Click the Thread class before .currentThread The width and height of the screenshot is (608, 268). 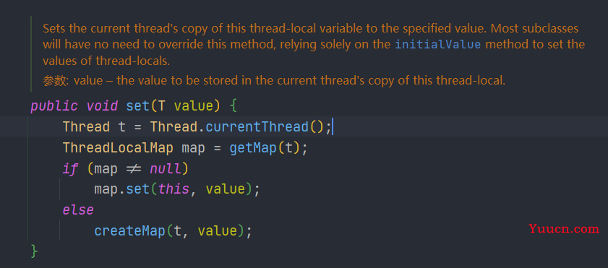tap(174, 126)
